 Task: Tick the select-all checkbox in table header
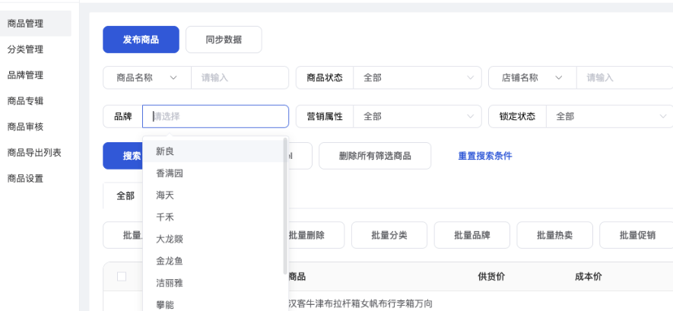click(x=122, y=277)
